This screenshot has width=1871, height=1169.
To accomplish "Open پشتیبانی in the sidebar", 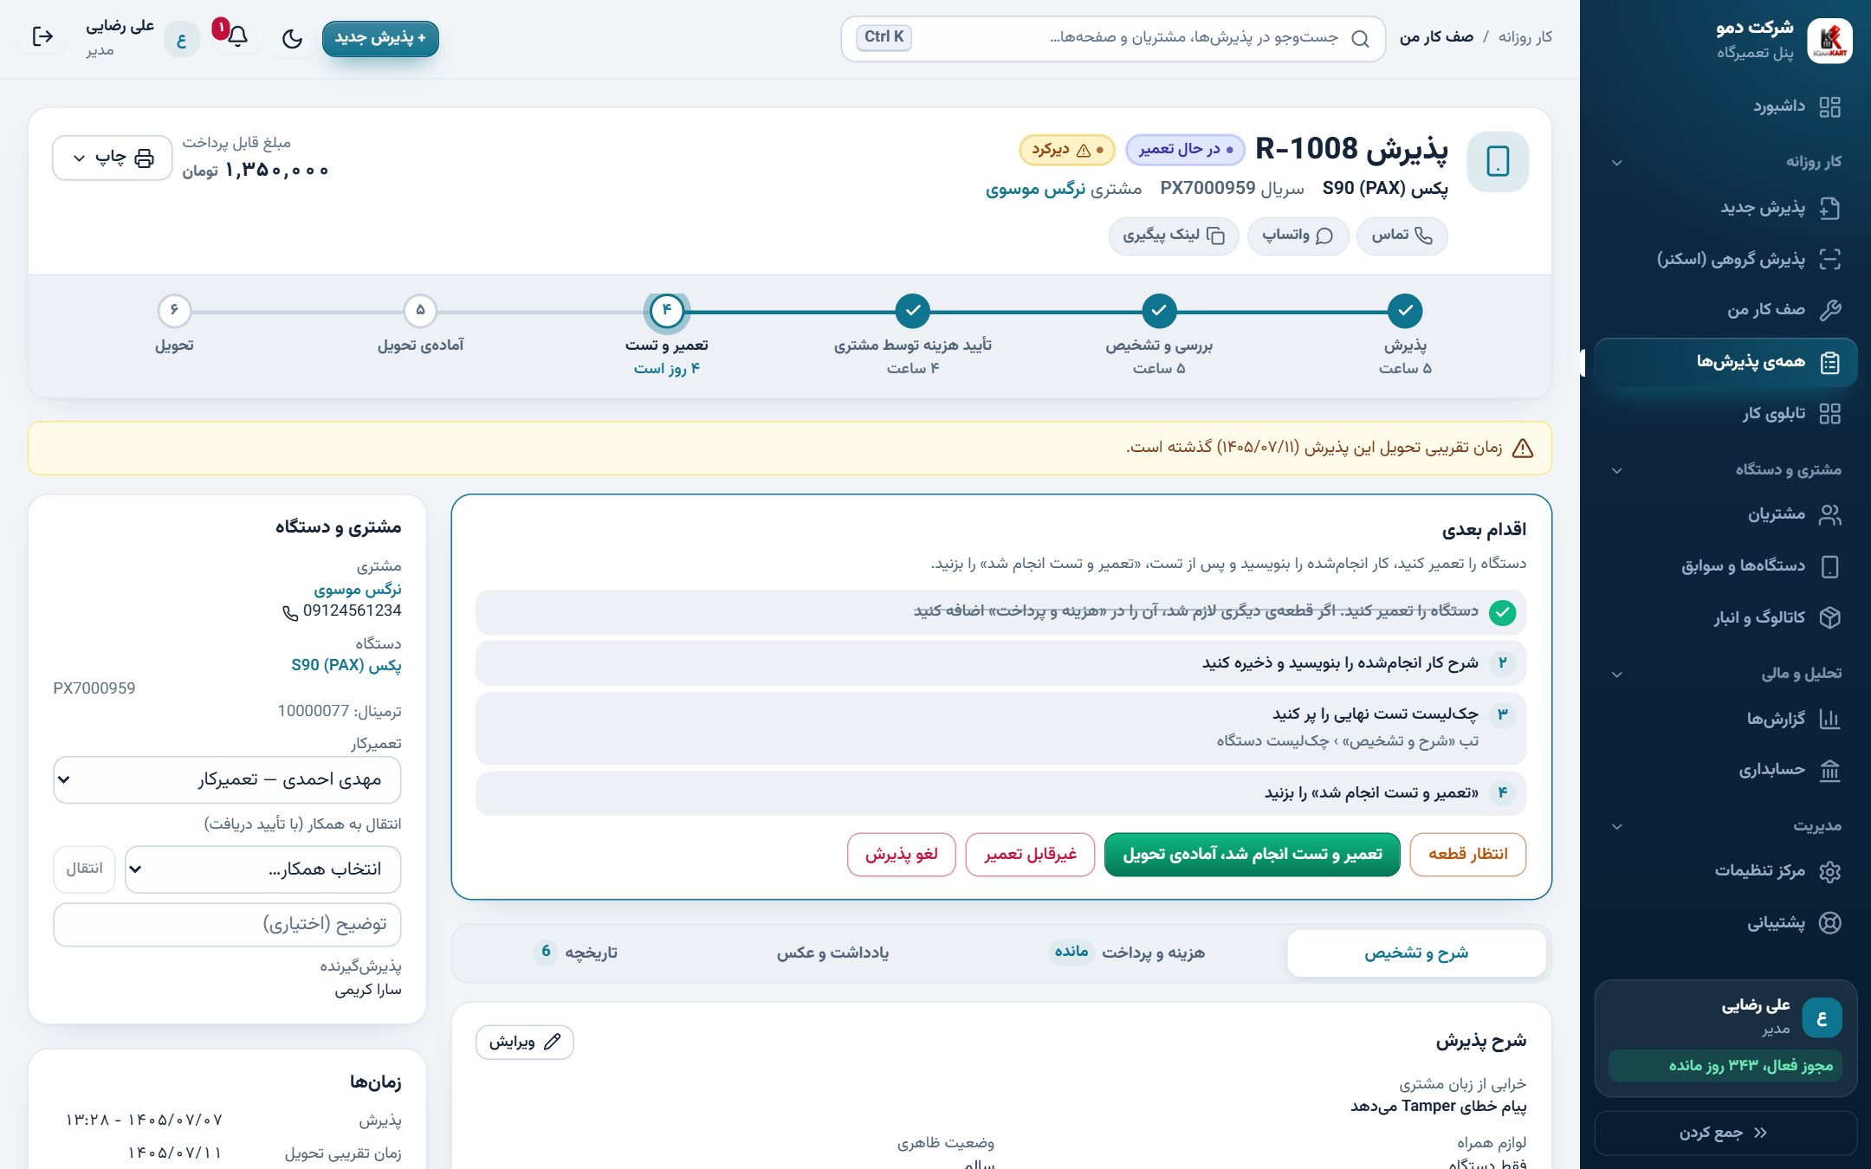I will [1725, 922].
